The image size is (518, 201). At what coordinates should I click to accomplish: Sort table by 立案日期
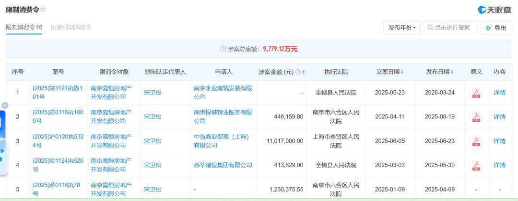pyautogui.click(x=402, y=72)
